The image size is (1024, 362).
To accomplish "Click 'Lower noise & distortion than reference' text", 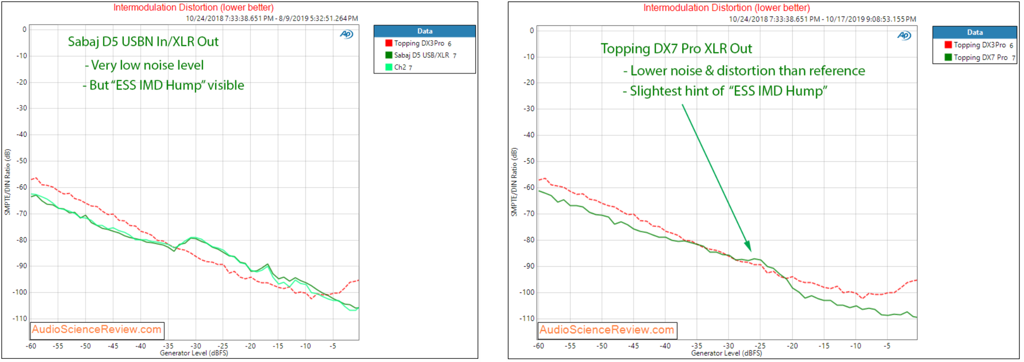I will click(x=747, y=71).
